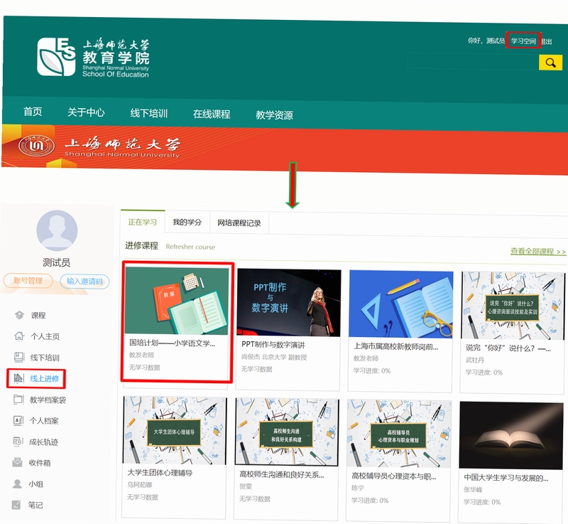Select 教学档案袋 in the sidebar
This screenshot has height=524, width=568.
[48, 400]
